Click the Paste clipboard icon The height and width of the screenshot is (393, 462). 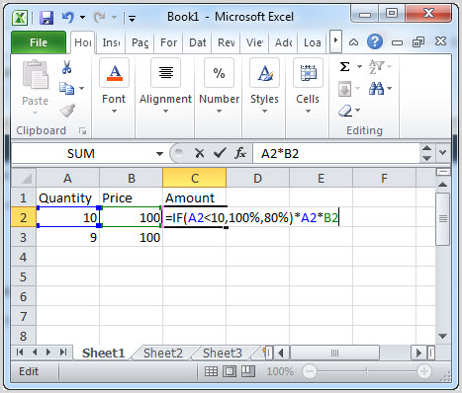(x=36, y=75)
